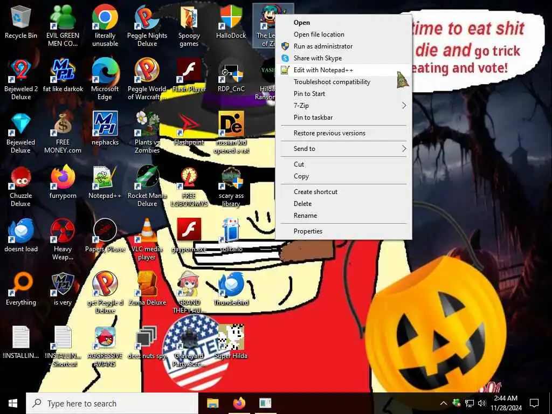
Task: Choose Pin to taskbar
Action: click(x=343, y=117)
